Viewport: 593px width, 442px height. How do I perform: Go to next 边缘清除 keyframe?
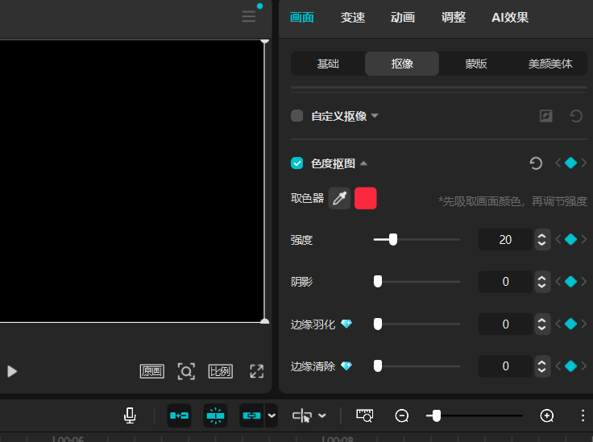(x=584, y=366)
